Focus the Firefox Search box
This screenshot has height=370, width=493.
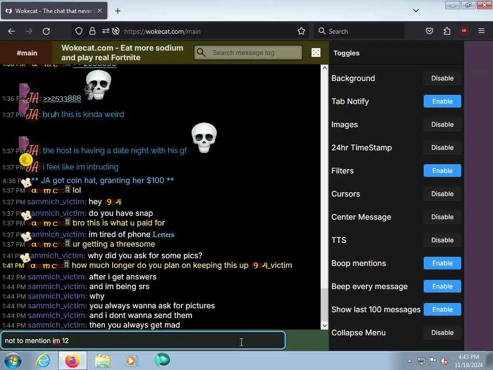pos(359,31)
